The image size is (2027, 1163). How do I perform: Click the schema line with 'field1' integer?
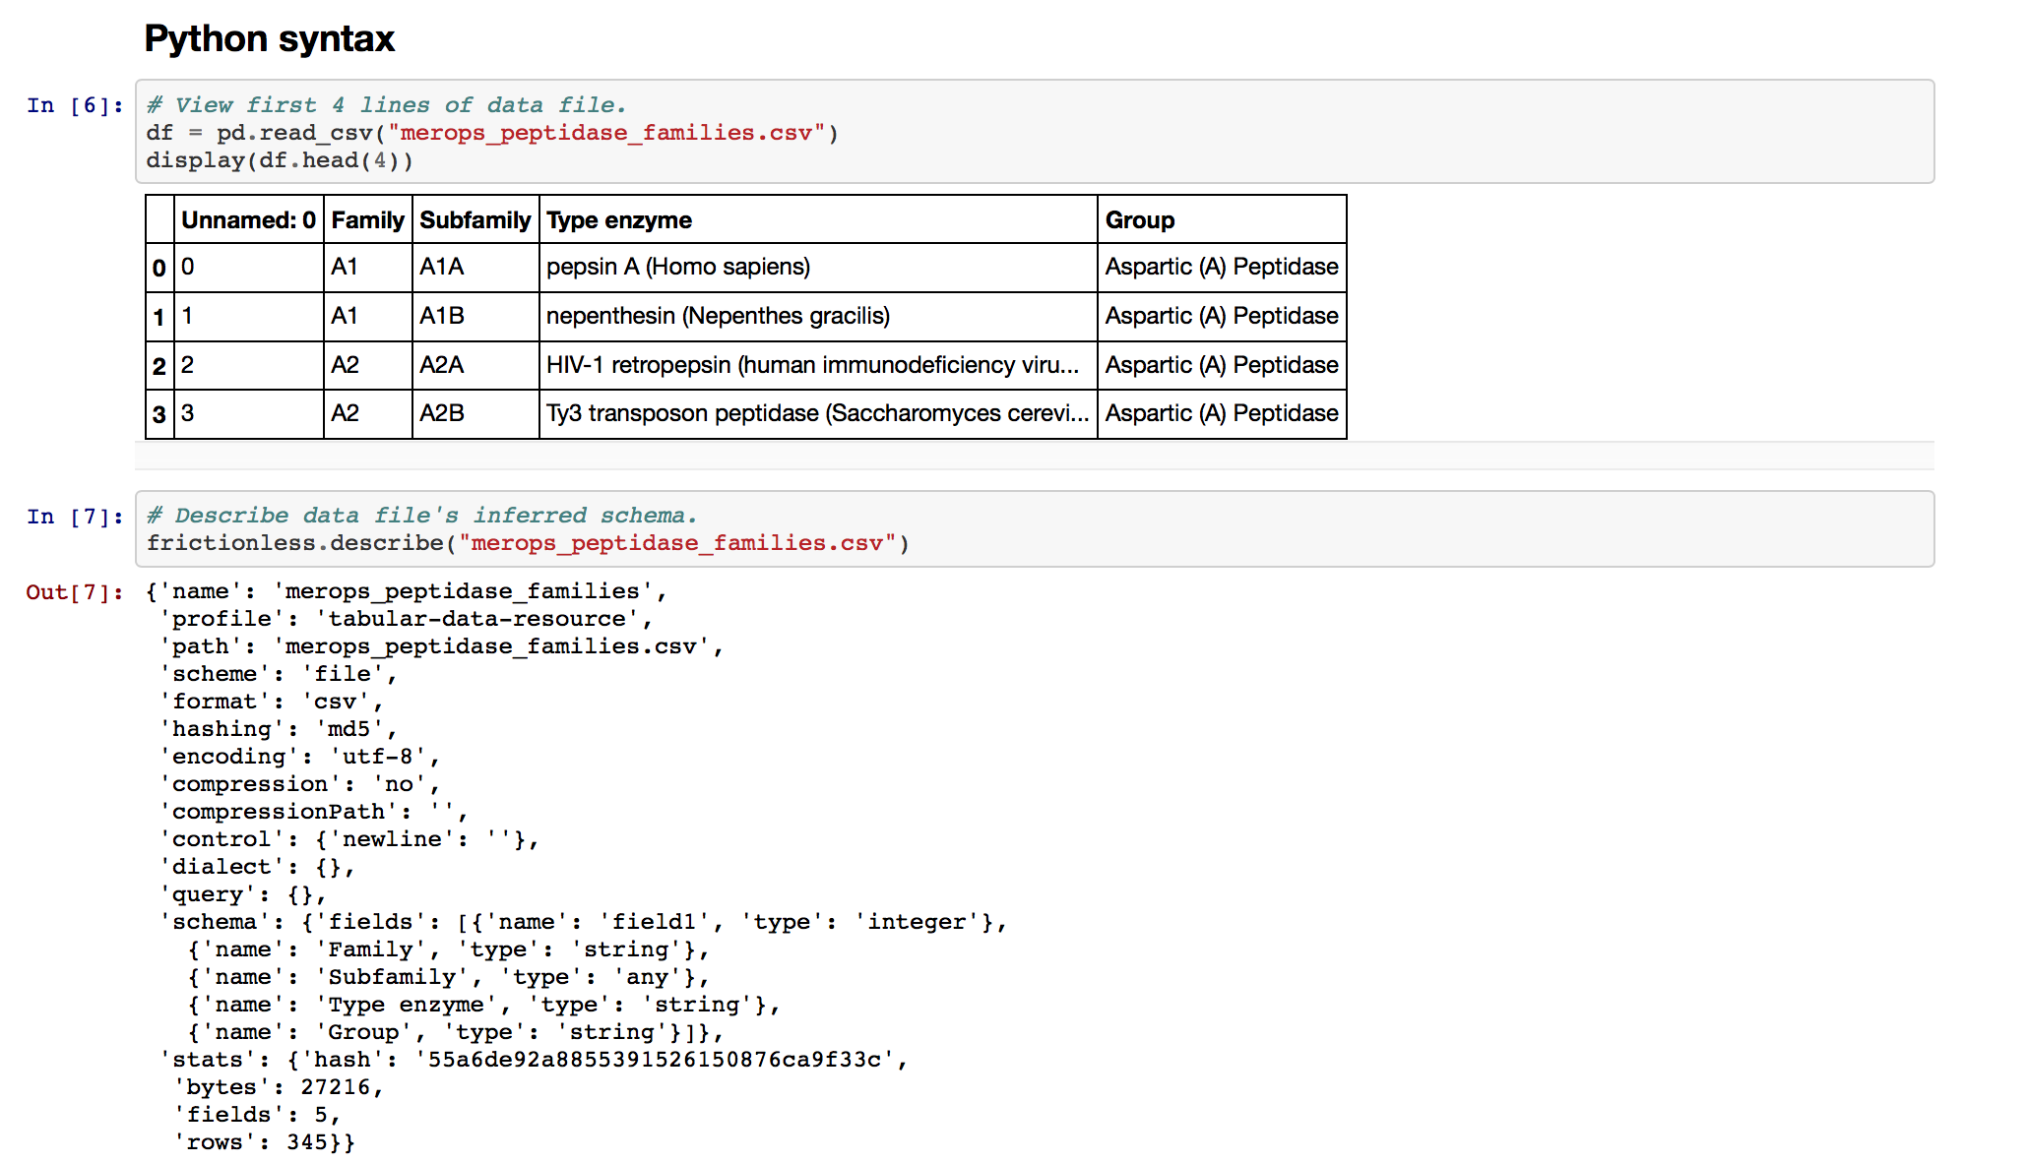point(584,922)
